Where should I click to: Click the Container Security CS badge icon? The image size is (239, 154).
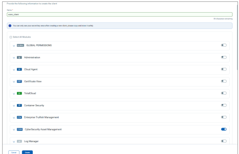19,105
